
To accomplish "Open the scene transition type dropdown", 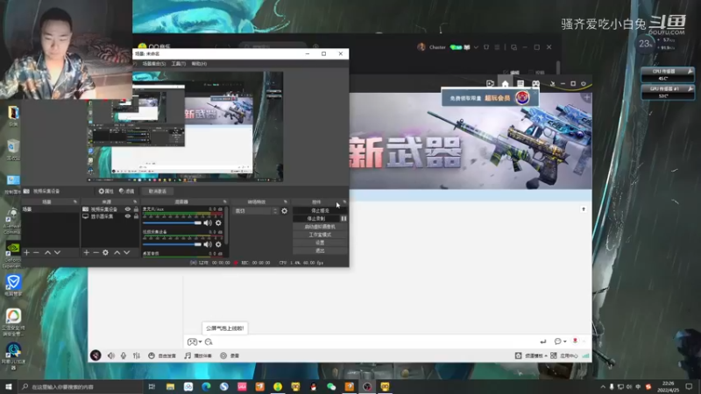I will click(256, 211).
